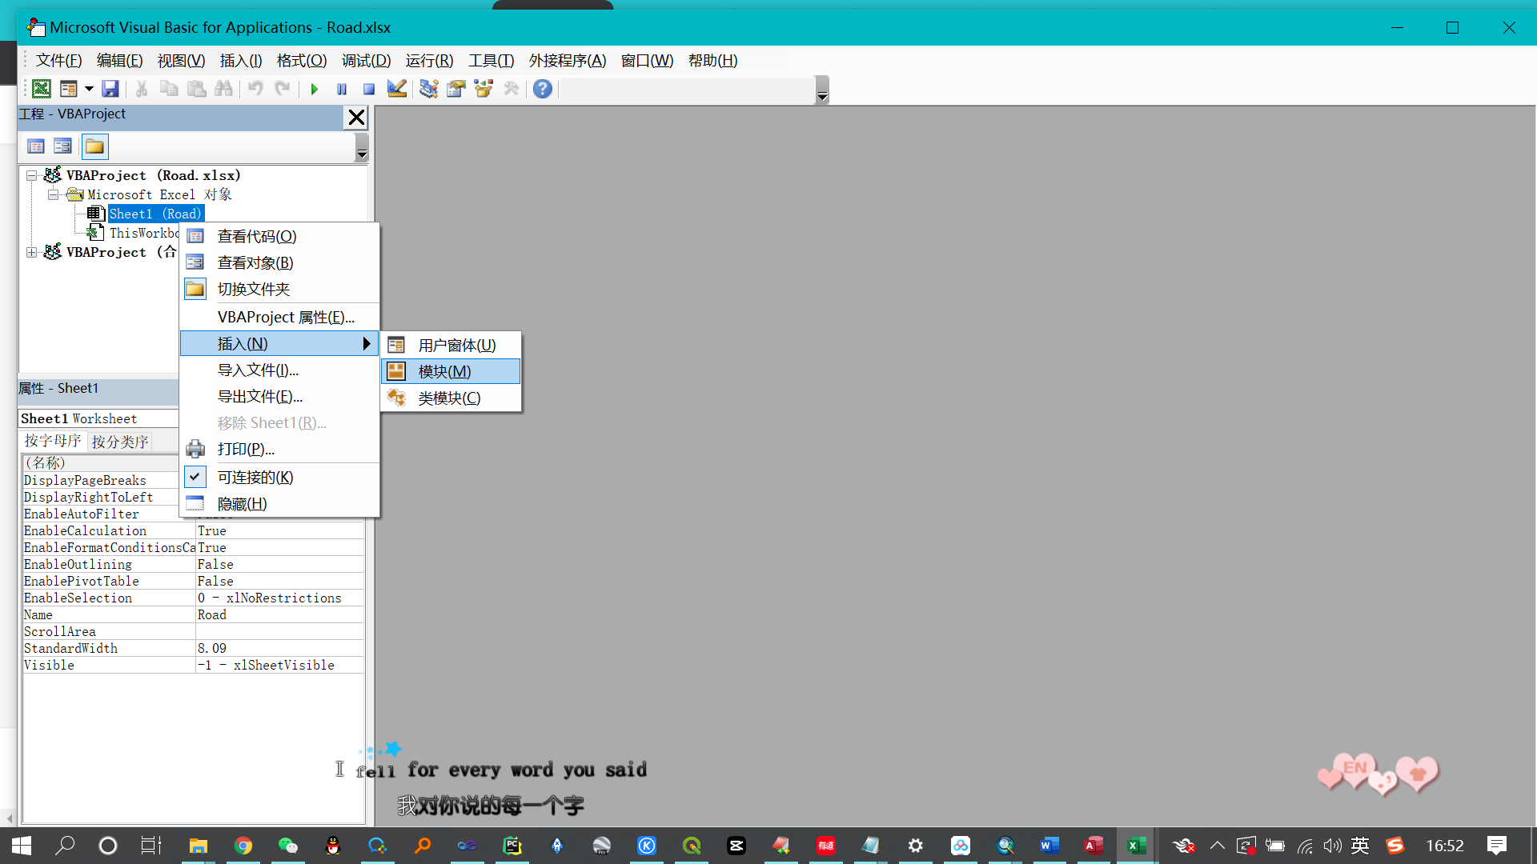Choose 导出文件(E)... from context menu

pos(259,397)
